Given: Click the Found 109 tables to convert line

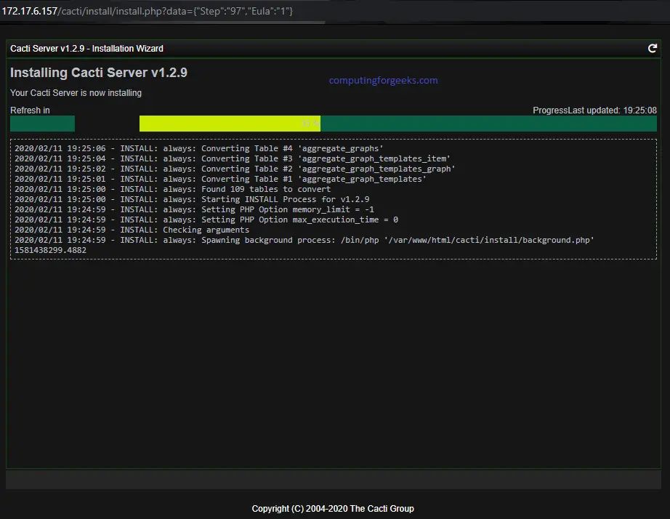Looking at the screenshot, I should 173,189.
